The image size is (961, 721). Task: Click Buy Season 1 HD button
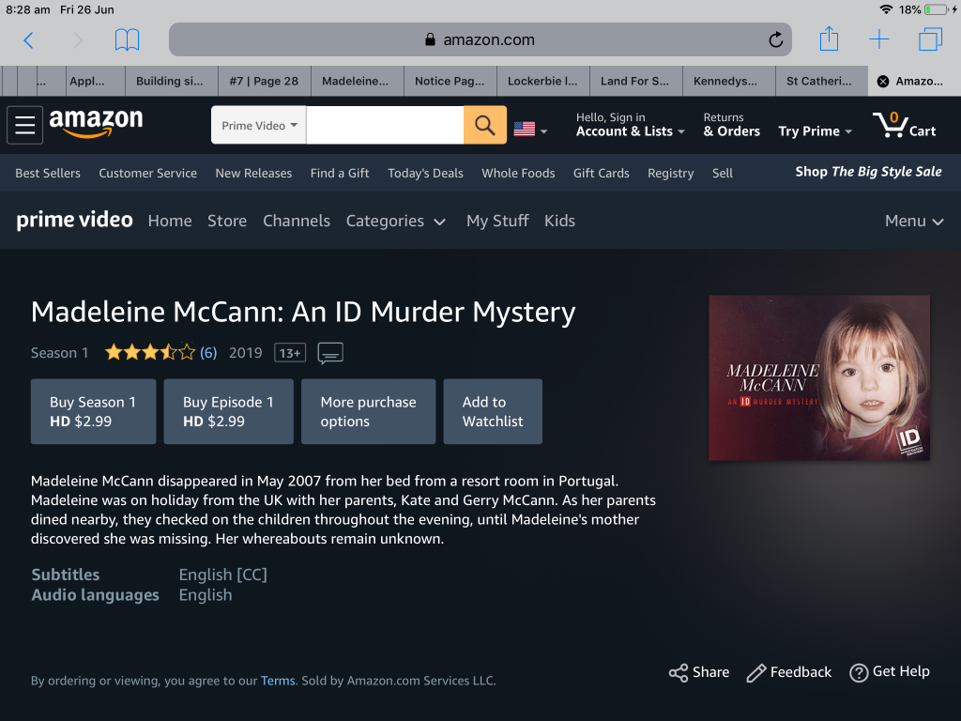(x=93, y=411)
